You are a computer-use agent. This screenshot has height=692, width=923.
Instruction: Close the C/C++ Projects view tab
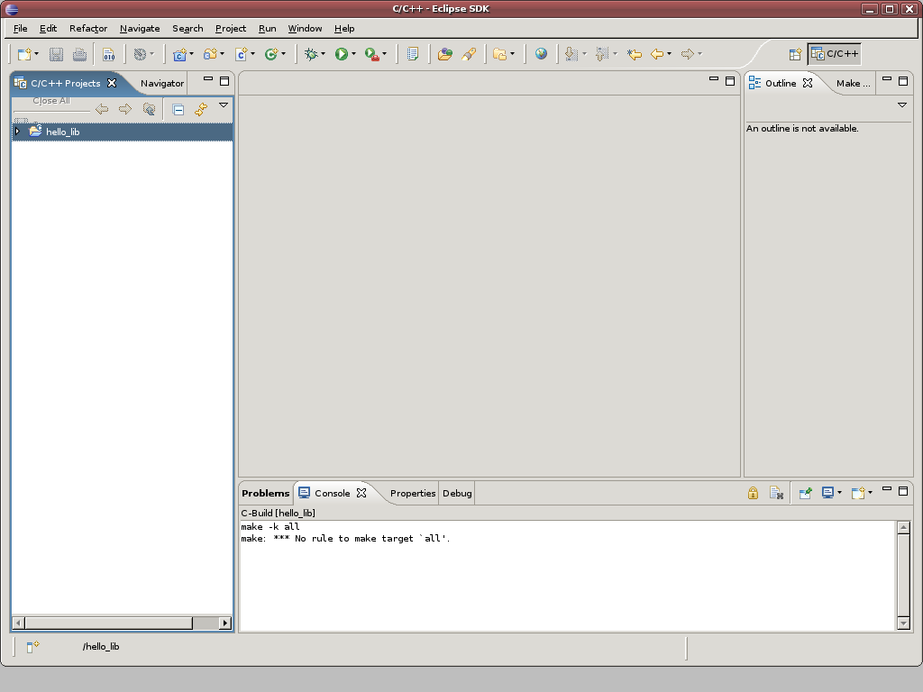click(112, 83)
